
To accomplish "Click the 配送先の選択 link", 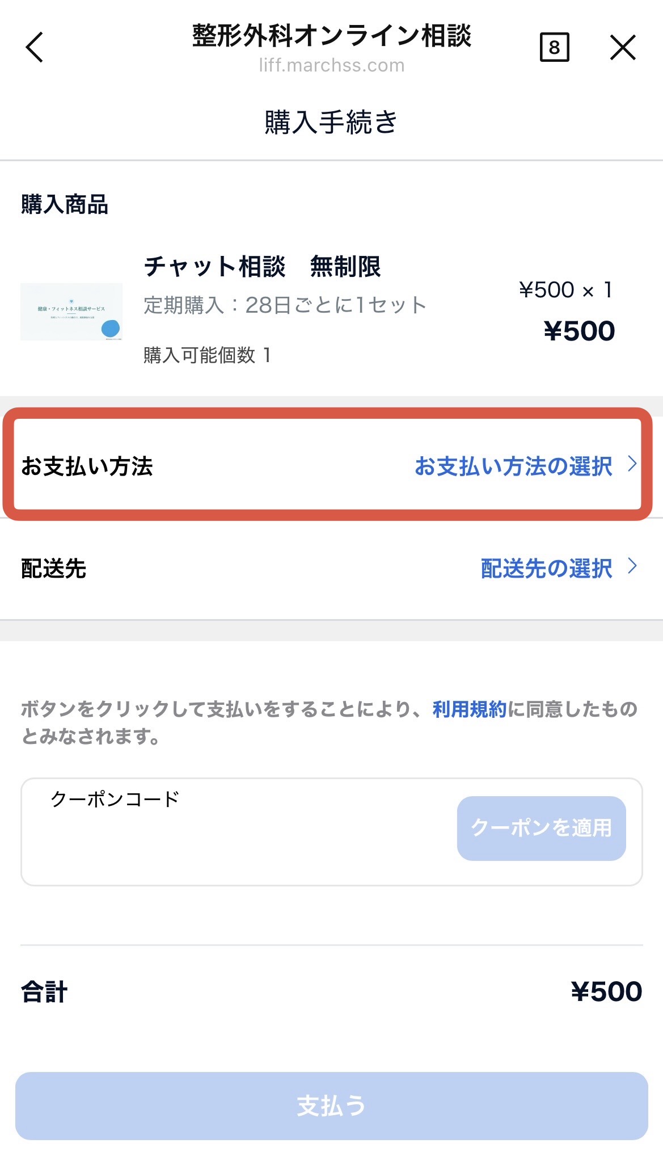I will point(546,569).
